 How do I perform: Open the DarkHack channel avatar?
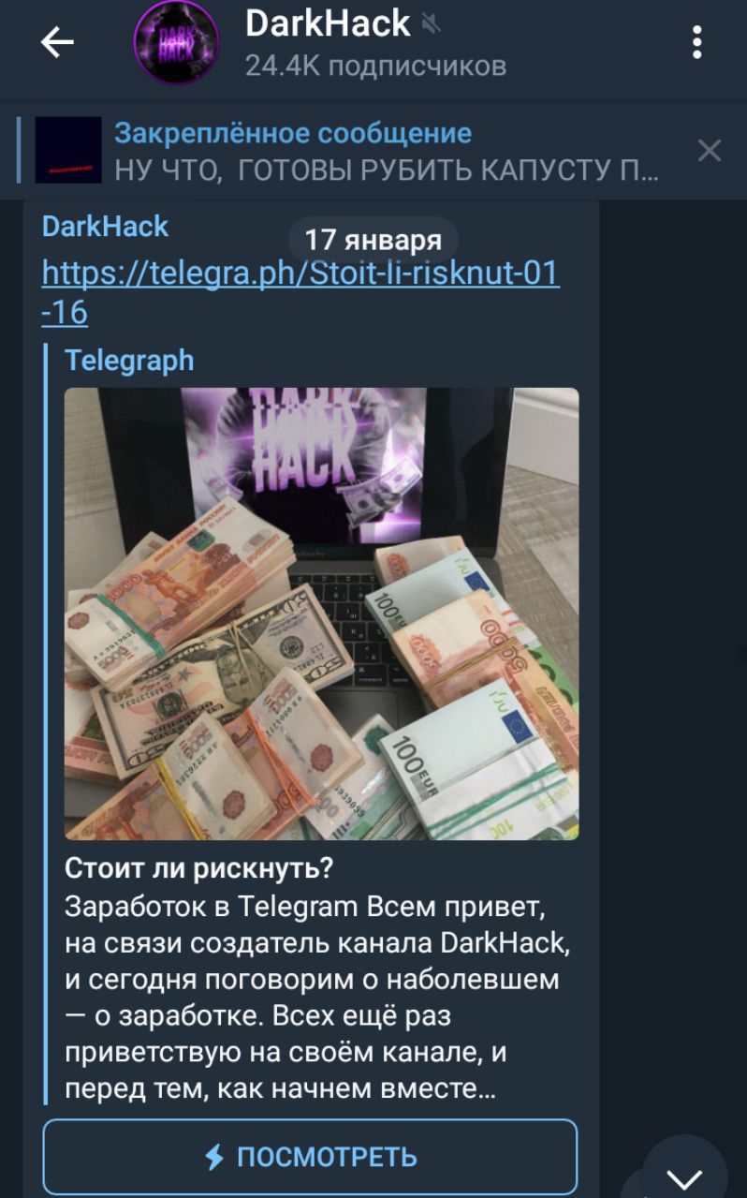pyautogui.click(x=176, y=44)
